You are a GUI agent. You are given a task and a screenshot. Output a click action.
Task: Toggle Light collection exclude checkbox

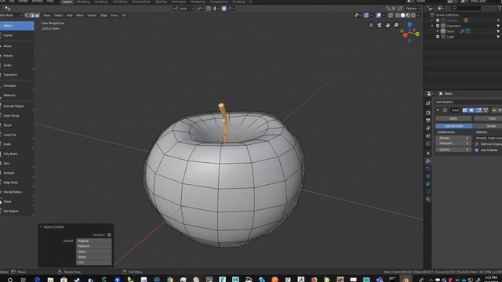(438, 37)
